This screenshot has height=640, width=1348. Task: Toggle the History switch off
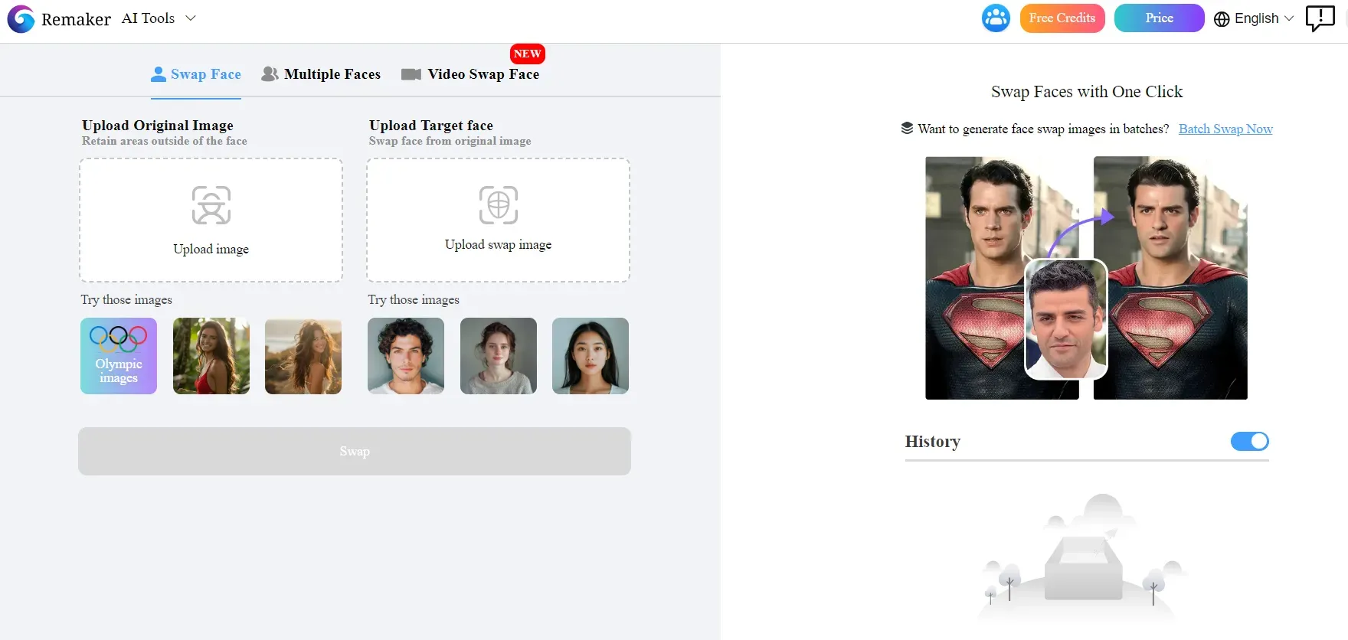pos(1249,442)
